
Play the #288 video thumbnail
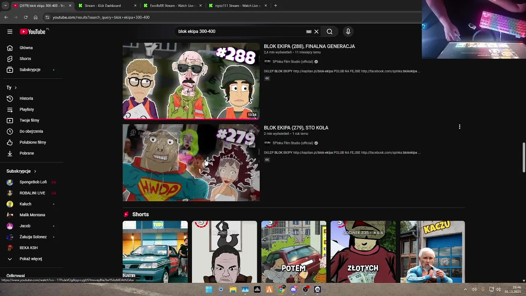pos(191,81)
